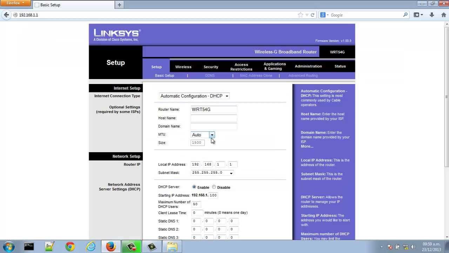Open the Subnet Mask dropdown
The height and width of the screenshot is (253, 449).
pos(212,173)
